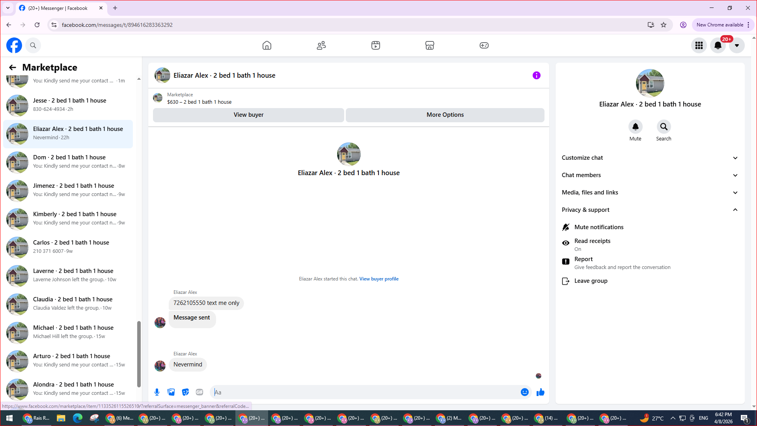Screen dimensions: 757x426
Task: Open the emoji picker in message box
Action: pos(524,392)
